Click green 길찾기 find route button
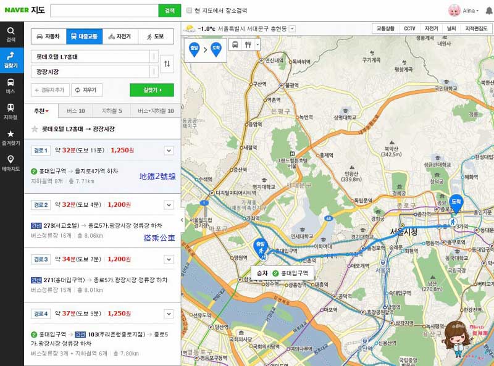The height and width of the screenshot is (366, 494). [152, 90]
